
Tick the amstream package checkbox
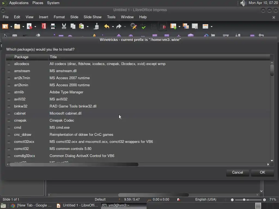9,71
